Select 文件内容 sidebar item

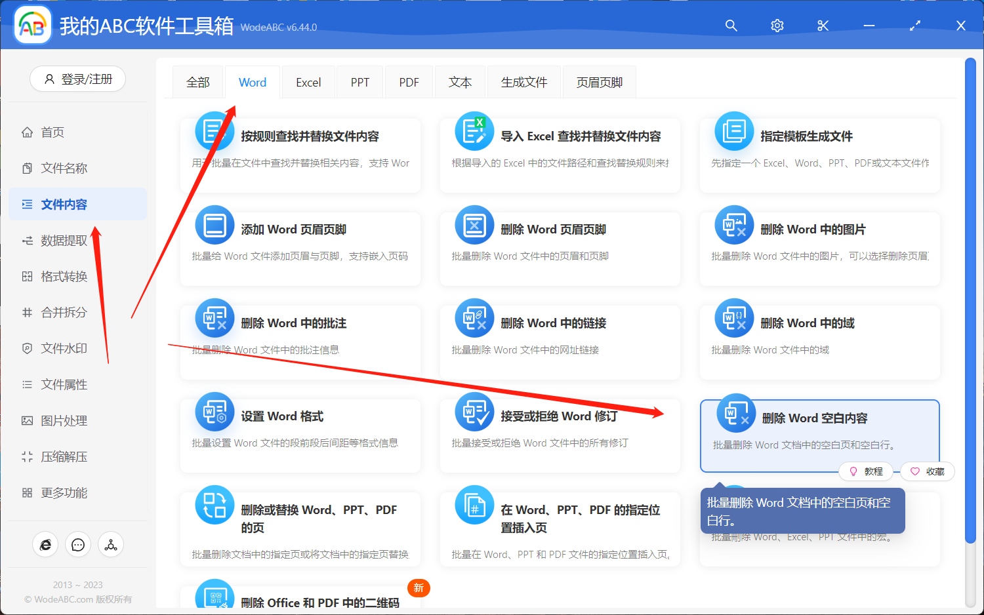click(77, 204)
